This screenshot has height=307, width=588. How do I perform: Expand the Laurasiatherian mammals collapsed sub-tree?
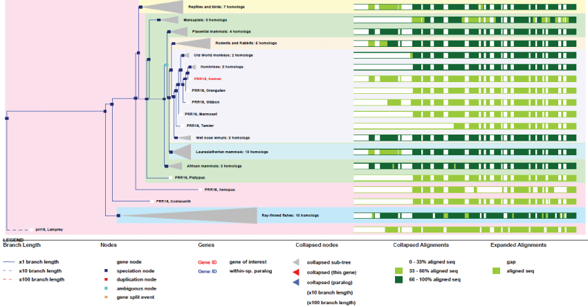(181, 151)
